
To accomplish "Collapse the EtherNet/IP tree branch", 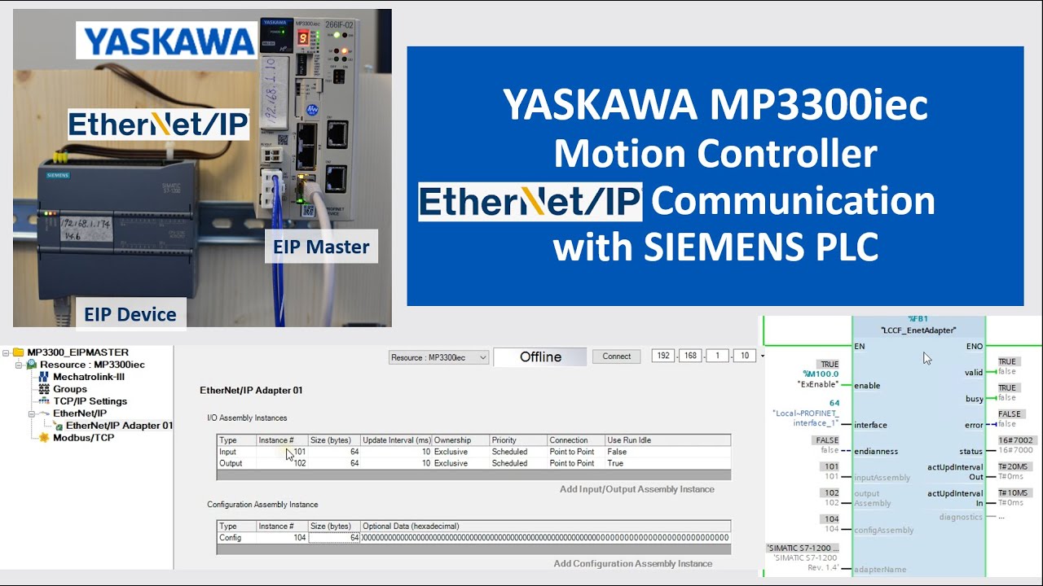I will click(x=31, y=413).
